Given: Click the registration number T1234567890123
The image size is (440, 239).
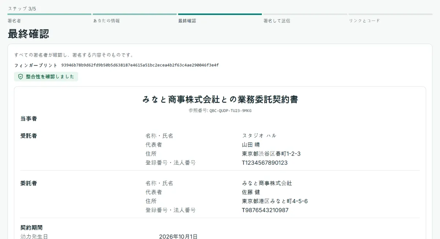Looking at the screenshot, I should [x=265, y=163].
